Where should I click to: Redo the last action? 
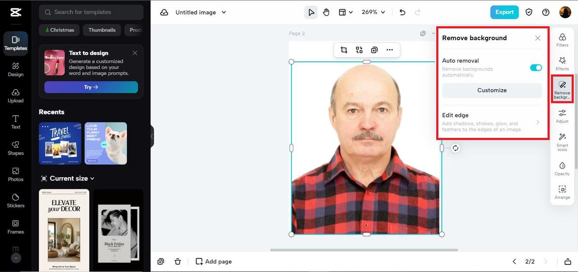point(418,12)
